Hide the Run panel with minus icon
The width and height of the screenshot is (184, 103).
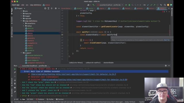point(169,66)
